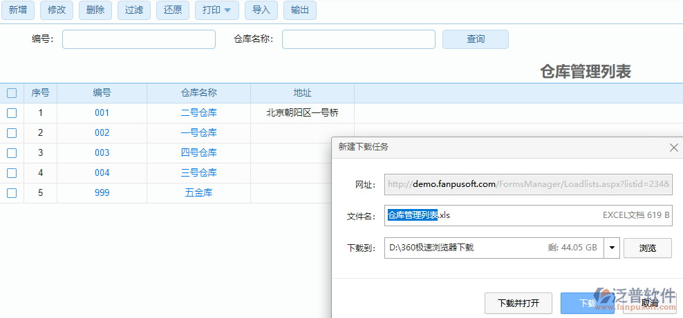Image resolution: width=683 pixels, height=318 pixels.
Task: Click the D:\360极速浏览器下载 path field
Action: (494, 248)
